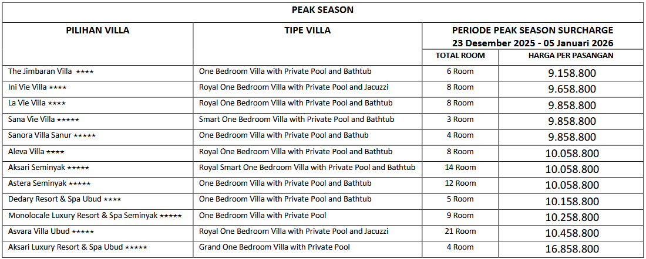Select the 9.158.800 price cell

571,73
